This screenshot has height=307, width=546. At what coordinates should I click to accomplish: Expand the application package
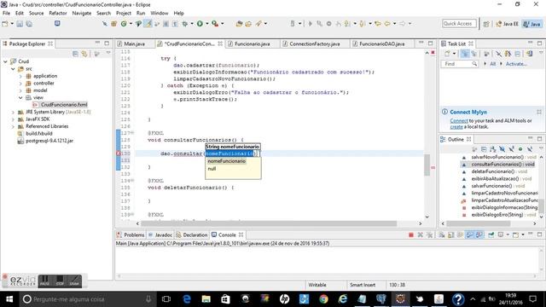(x=20, y=76)
